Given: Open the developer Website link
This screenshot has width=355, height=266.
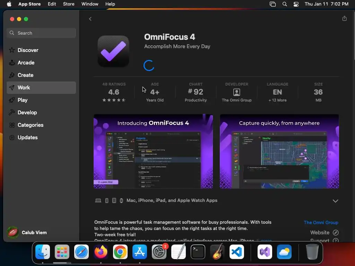Looking at the screenshot, I should pyautogui.click(x=320, y=232).
